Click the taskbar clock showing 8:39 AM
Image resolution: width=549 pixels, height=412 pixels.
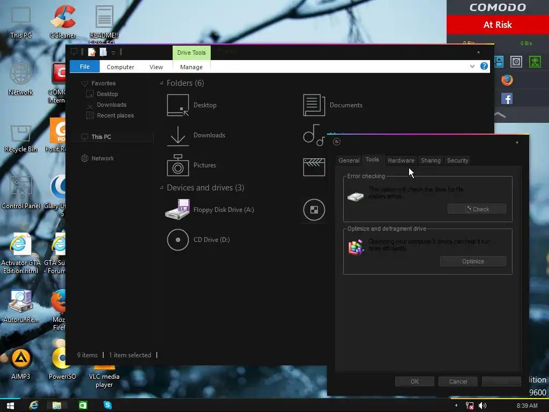click(527, 406)
